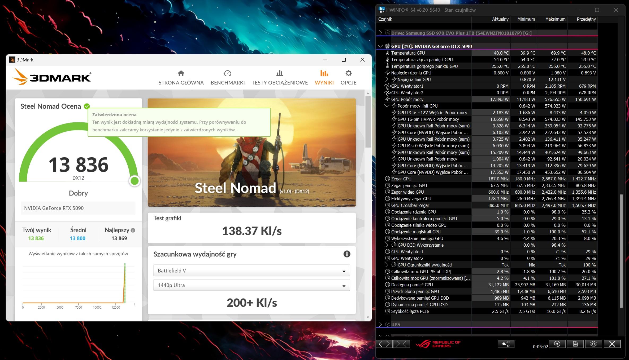
Task: Switch to the BENCHMARKI tab
Action: pyautogui.click(x=228, y=78)
